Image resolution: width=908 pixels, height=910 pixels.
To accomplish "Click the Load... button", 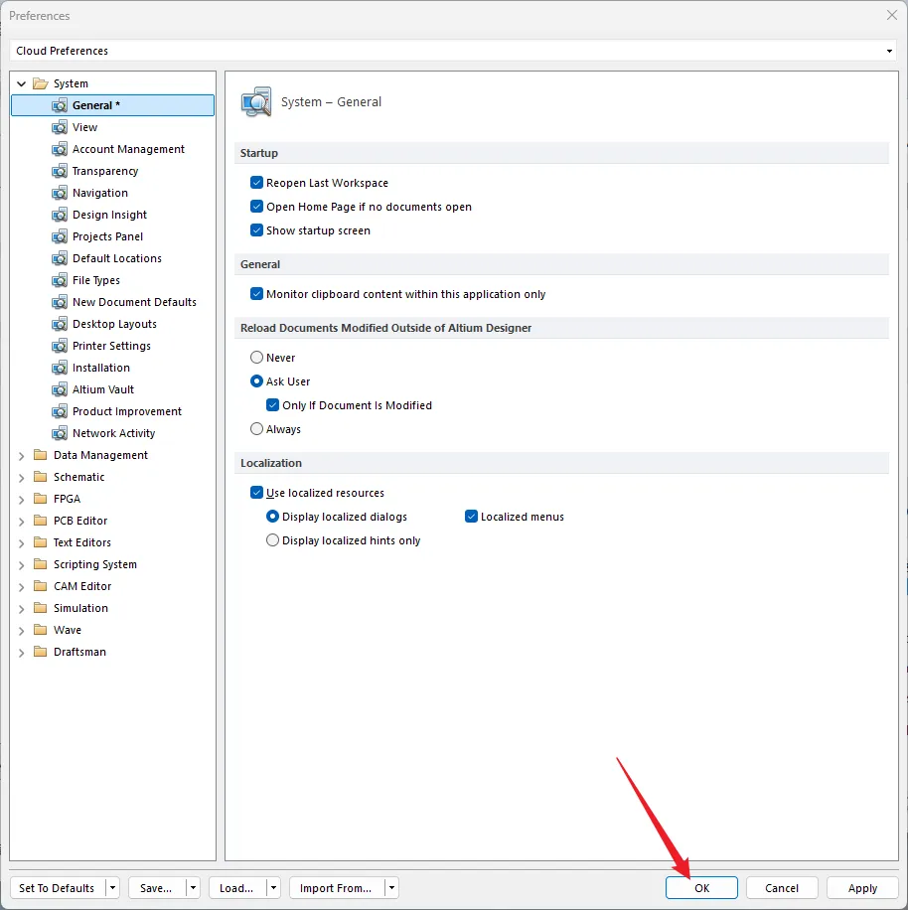I will 236,888.
